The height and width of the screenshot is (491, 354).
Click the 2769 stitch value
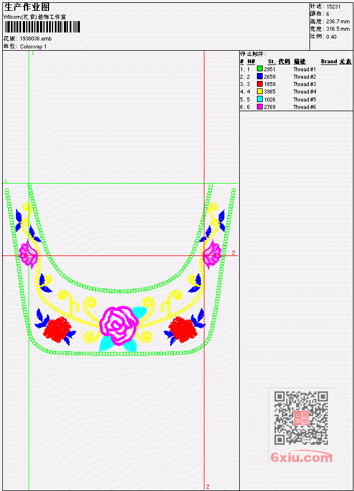(x=269, y=107)
